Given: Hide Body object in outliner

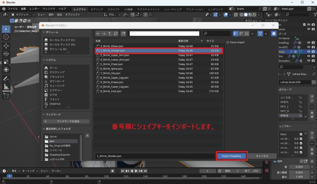Looking at the screenshot, I should tap(309, 52).
